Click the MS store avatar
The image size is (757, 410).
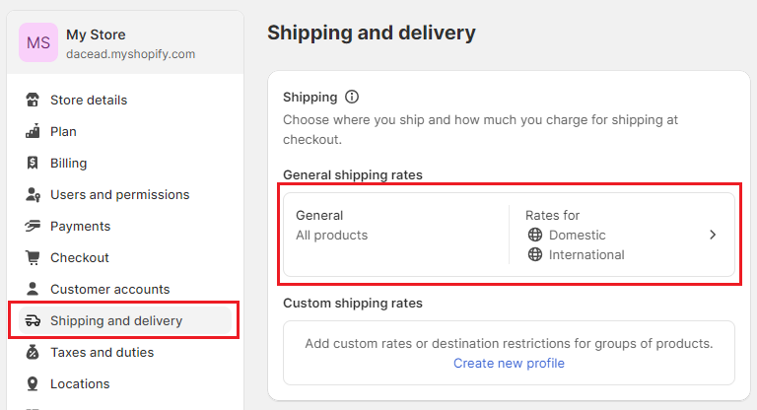coord(38,42)
